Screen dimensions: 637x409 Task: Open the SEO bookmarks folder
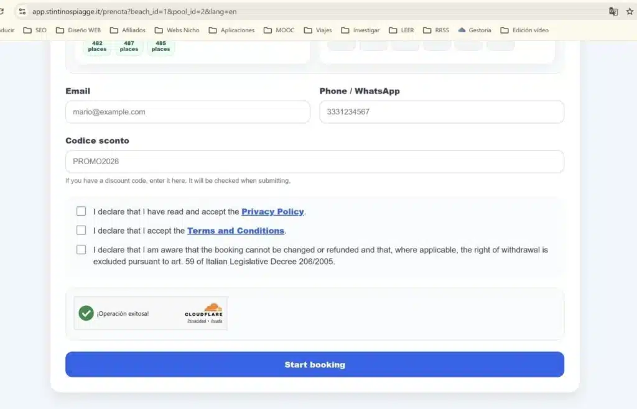(x=35, y=30)
